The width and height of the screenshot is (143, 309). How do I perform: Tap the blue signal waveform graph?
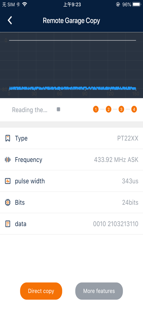pyautogui.click(x=72, y=88)
